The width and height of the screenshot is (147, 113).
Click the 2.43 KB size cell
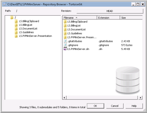(x=125, y=41)
